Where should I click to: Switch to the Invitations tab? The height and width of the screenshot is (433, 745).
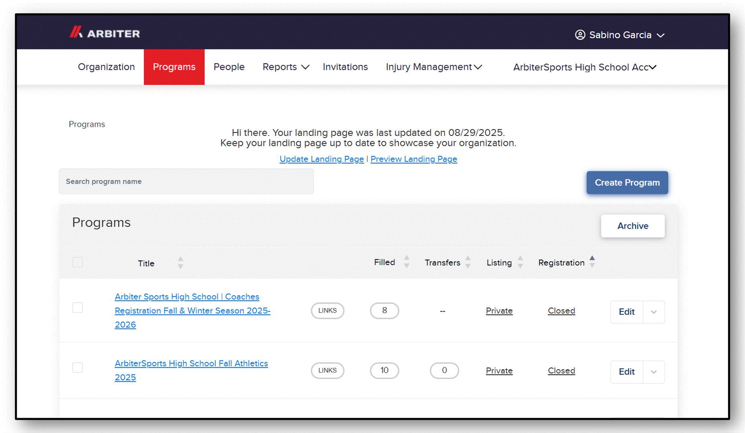click(x=345, y=67)
